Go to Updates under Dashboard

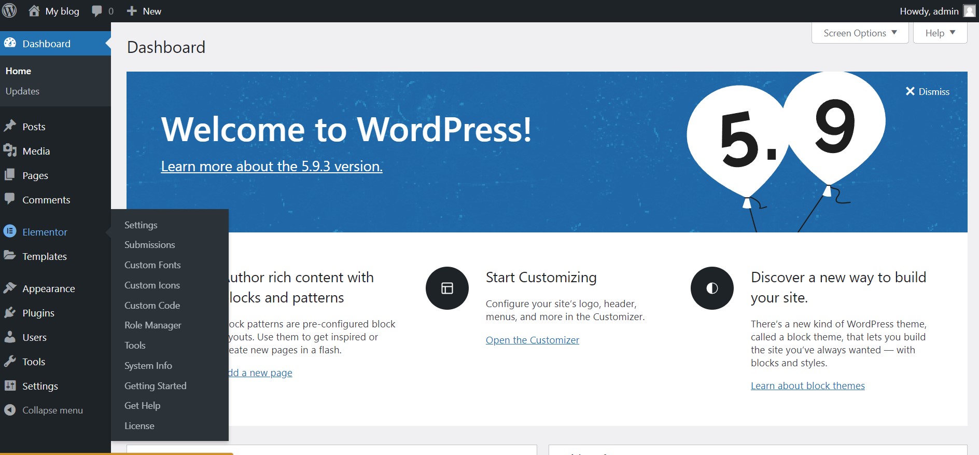(x=22, y=91)
